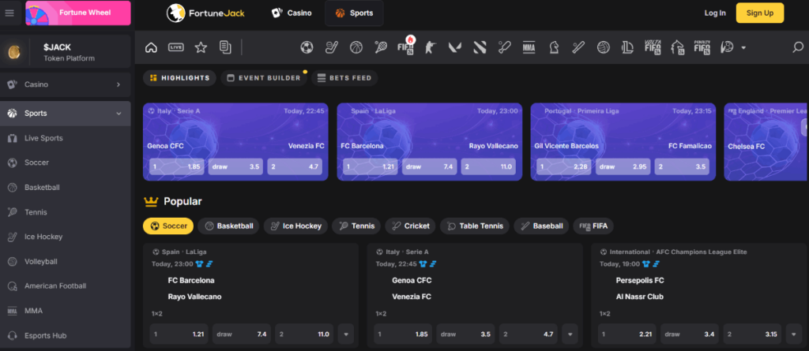Select cricket bat icon in toolbar

pos(504,47)
